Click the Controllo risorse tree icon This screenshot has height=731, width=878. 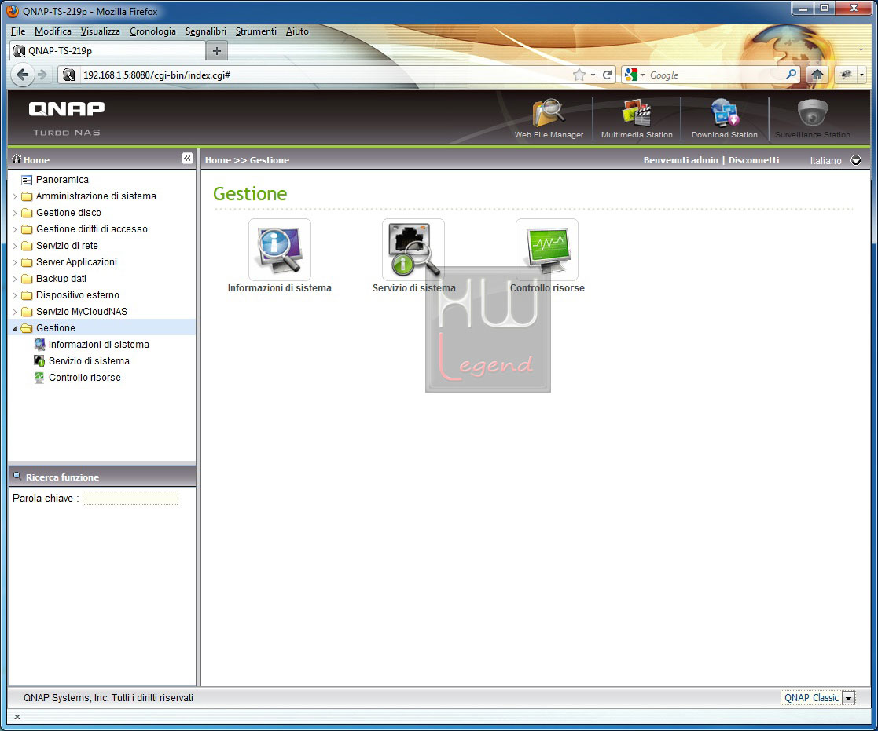pos(39,378)
